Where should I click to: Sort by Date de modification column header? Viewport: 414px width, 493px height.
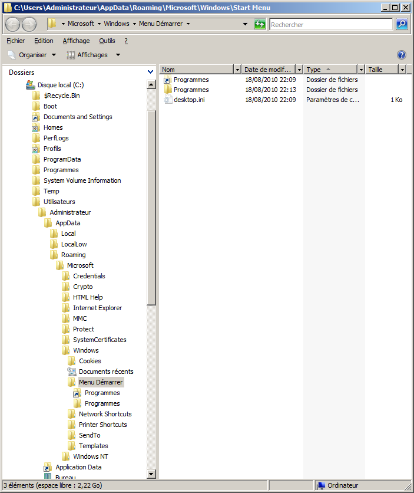[x=268, y=70]
